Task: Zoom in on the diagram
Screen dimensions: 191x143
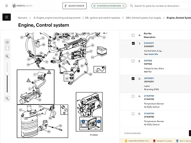Action: (7, 57)
